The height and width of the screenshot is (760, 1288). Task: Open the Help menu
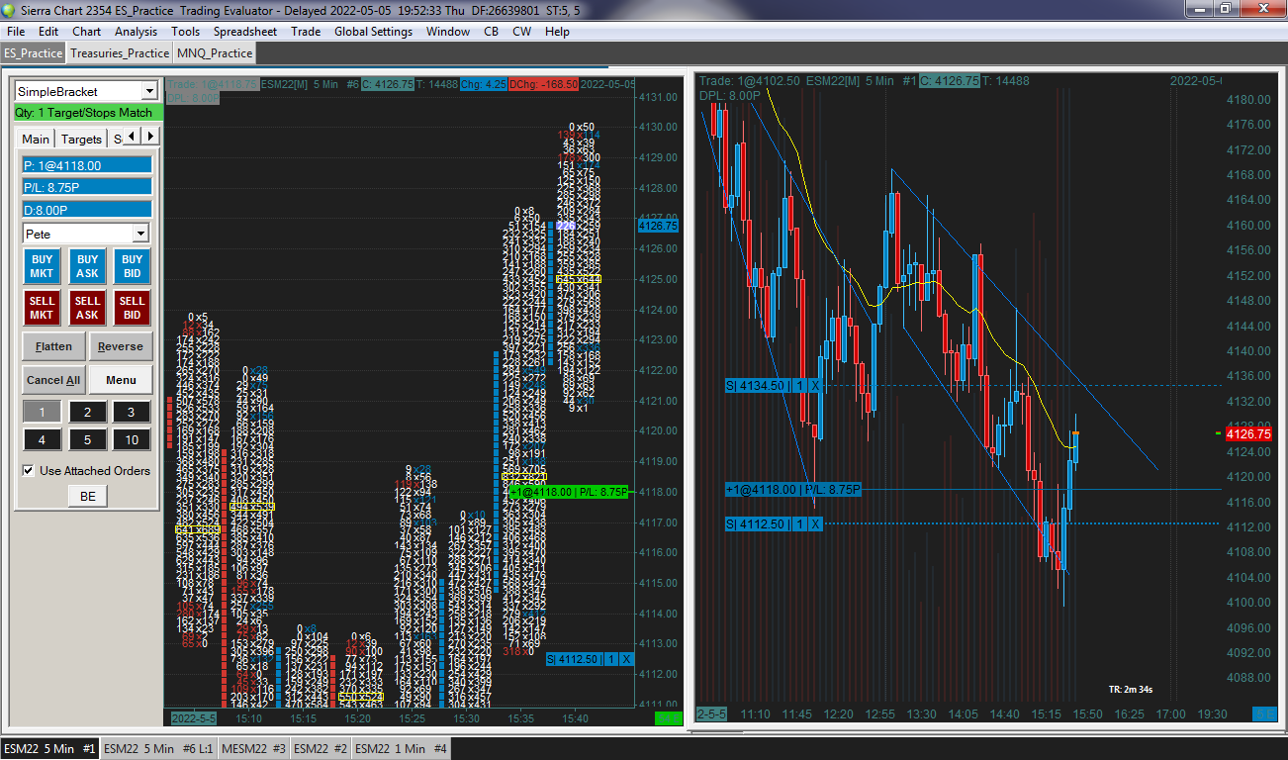click(x=557, y=31)
